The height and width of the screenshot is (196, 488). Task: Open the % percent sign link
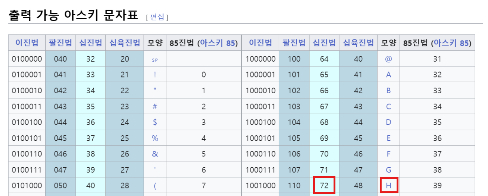(x=155, y=138)
